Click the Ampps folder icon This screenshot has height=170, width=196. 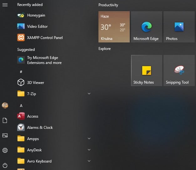21,138
